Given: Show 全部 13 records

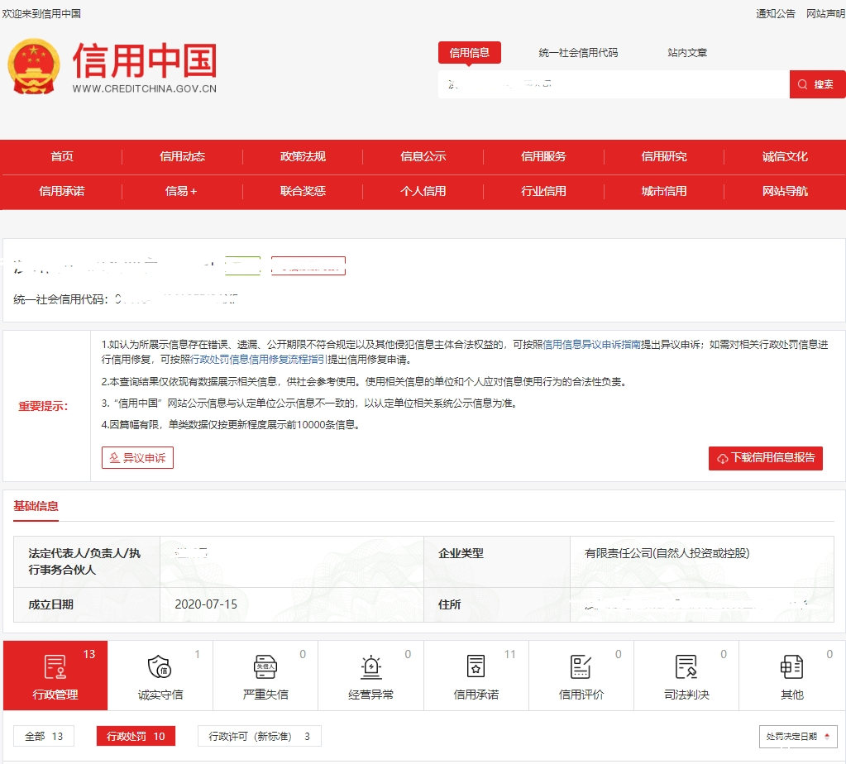Looking at the screenshot, I should [x=44, y=737].
